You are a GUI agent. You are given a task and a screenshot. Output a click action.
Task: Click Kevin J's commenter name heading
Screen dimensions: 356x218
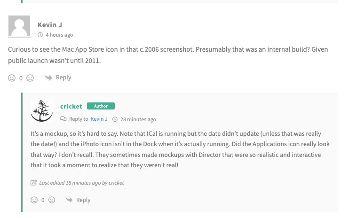50,25
